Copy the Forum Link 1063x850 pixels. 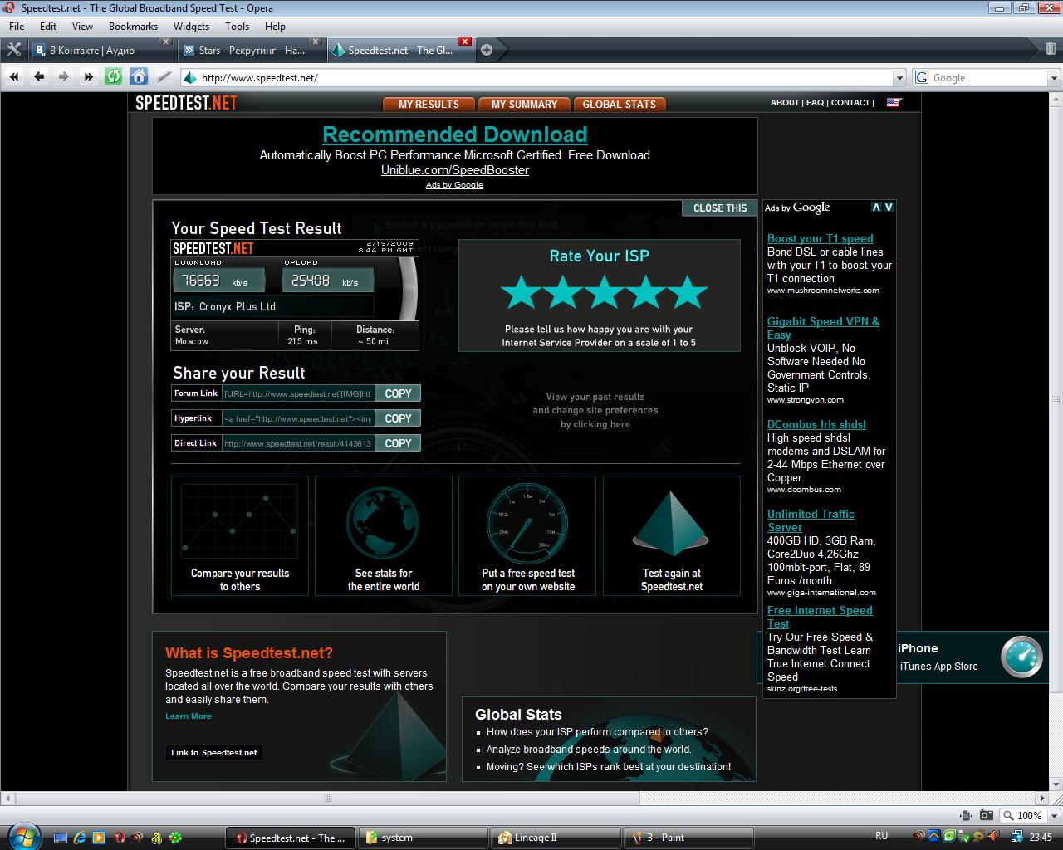pos(398,393)
